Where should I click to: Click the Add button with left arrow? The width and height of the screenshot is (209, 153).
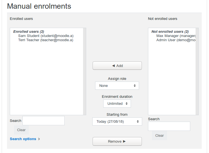(x=117, y=66)
